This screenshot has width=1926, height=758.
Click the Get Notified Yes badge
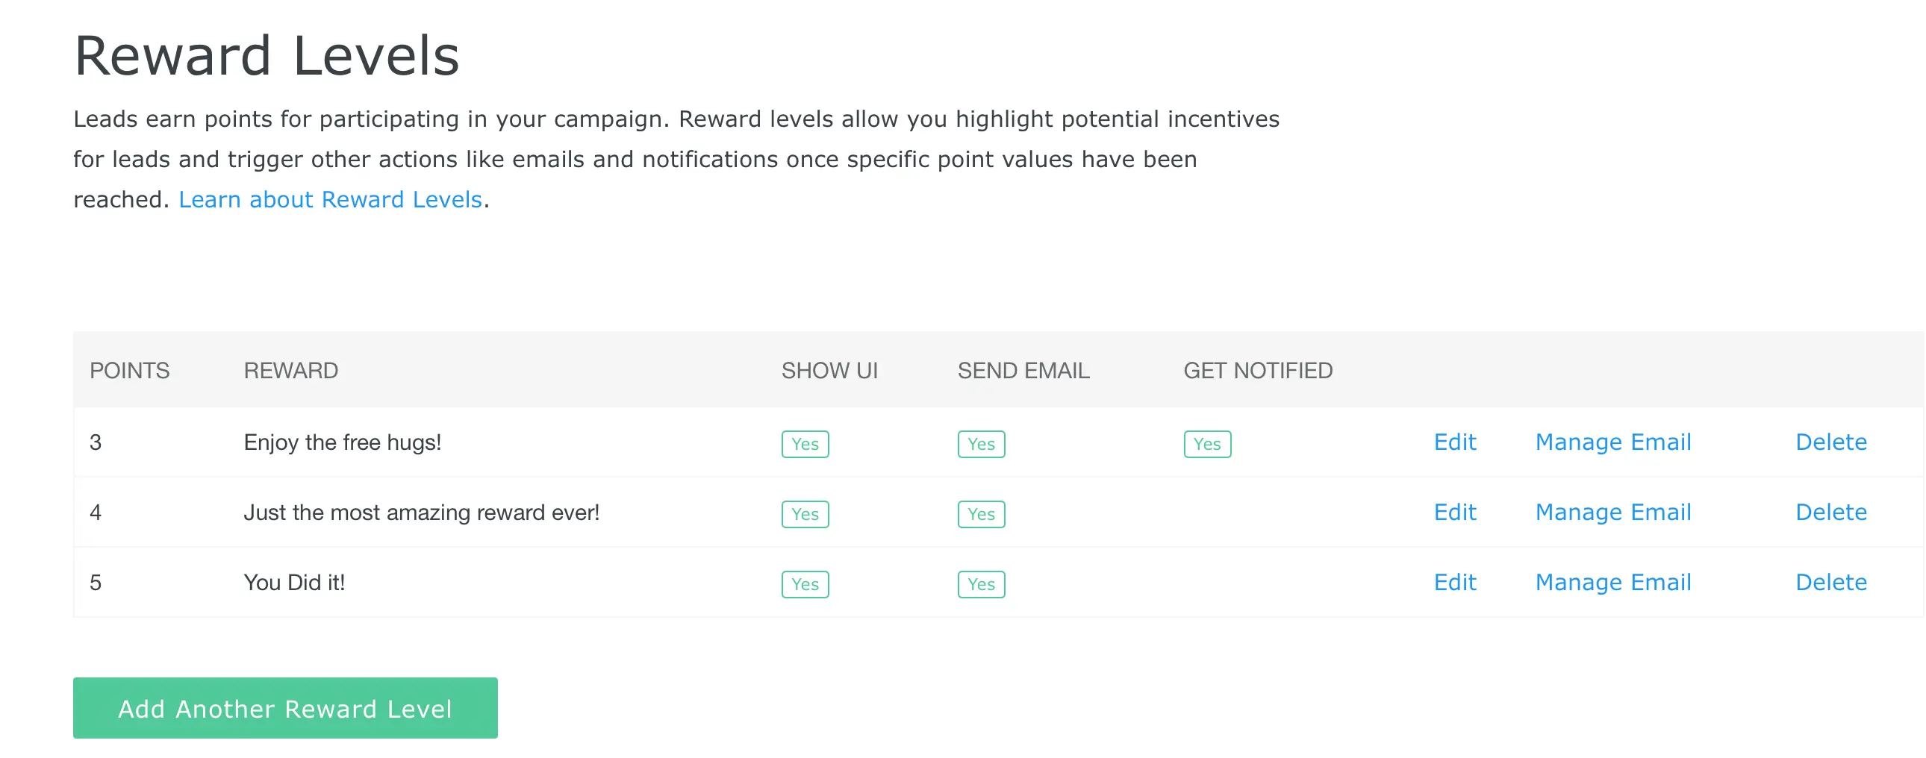[x=1207, y=444]
